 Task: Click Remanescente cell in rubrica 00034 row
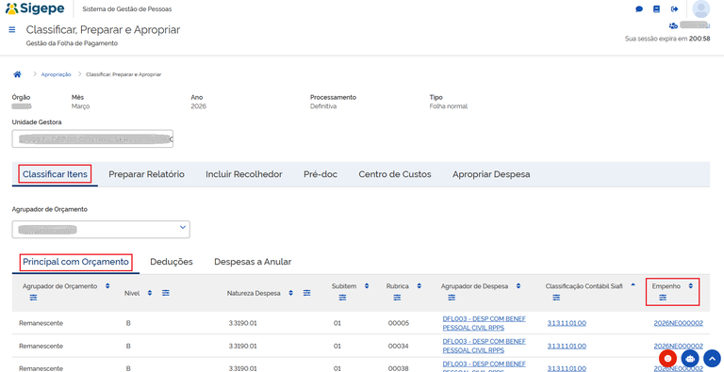click(x=41, y=346)
